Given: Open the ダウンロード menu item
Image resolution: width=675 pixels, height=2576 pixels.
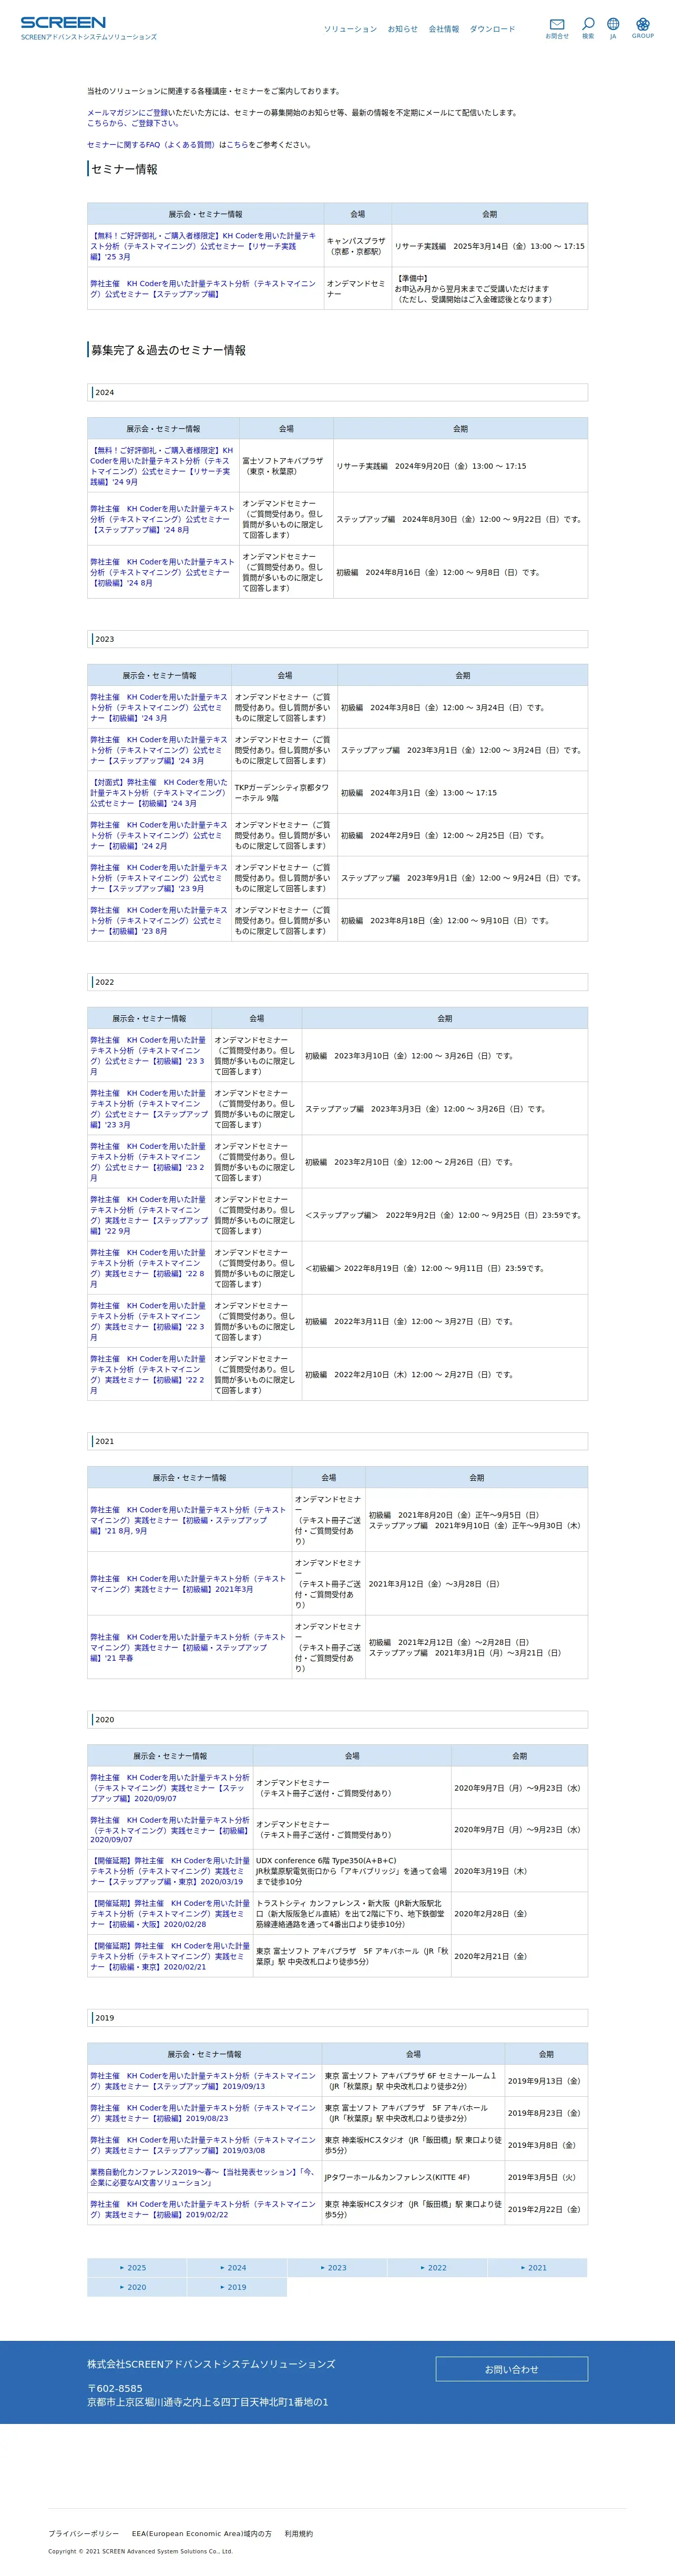Looking at the screenshot, I should coord(493,29).
